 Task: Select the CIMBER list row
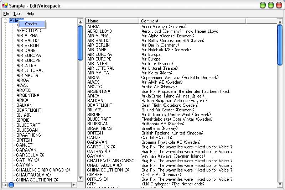coord(181,175)
